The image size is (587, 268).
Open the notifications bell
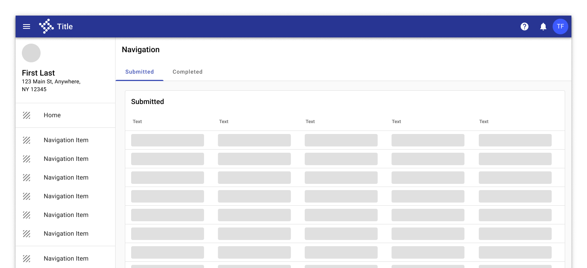click(x=543, y=26)
